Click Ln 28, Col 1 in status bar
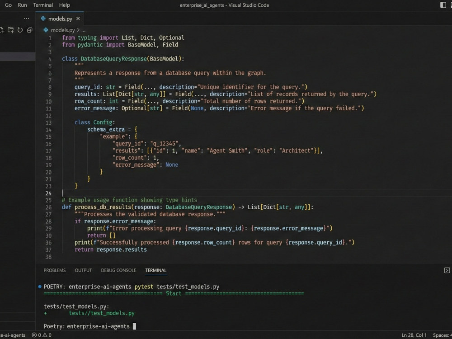The image size is (452, 339). [414, 335]
